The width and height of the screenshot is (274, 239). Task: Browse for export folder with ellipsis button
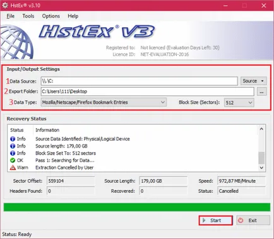coord(261,91)
